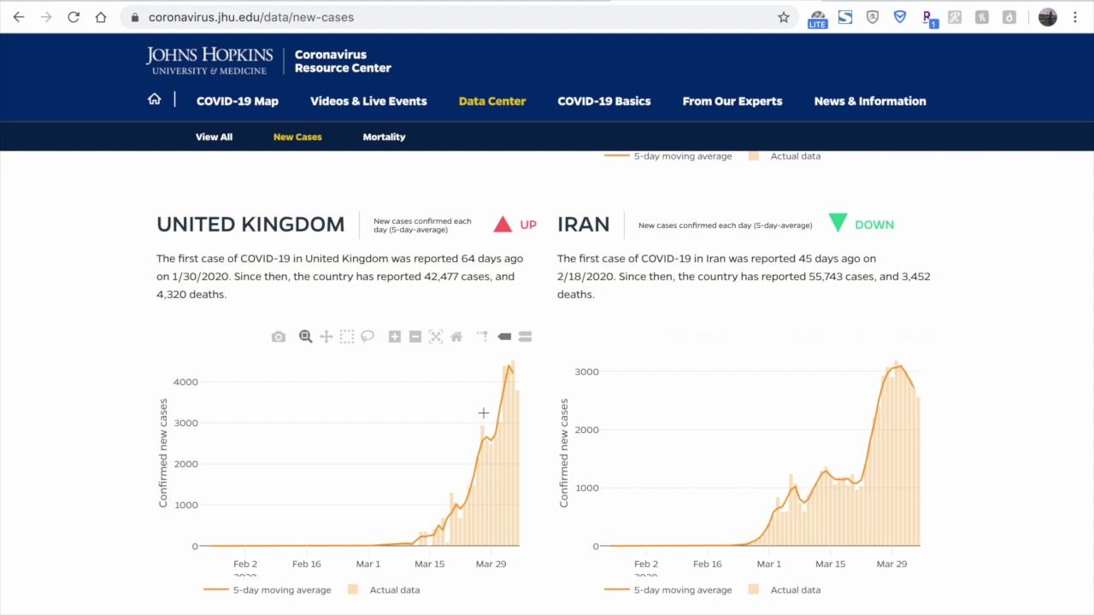The image size is (1094, 615).
Task: Click the Autoscale chart icon
Action: tap(436, 337)
